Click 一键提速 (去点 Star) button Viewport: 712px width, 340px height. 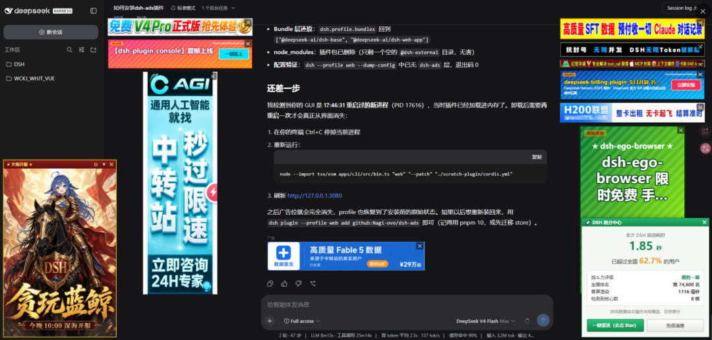click(615, 326)
